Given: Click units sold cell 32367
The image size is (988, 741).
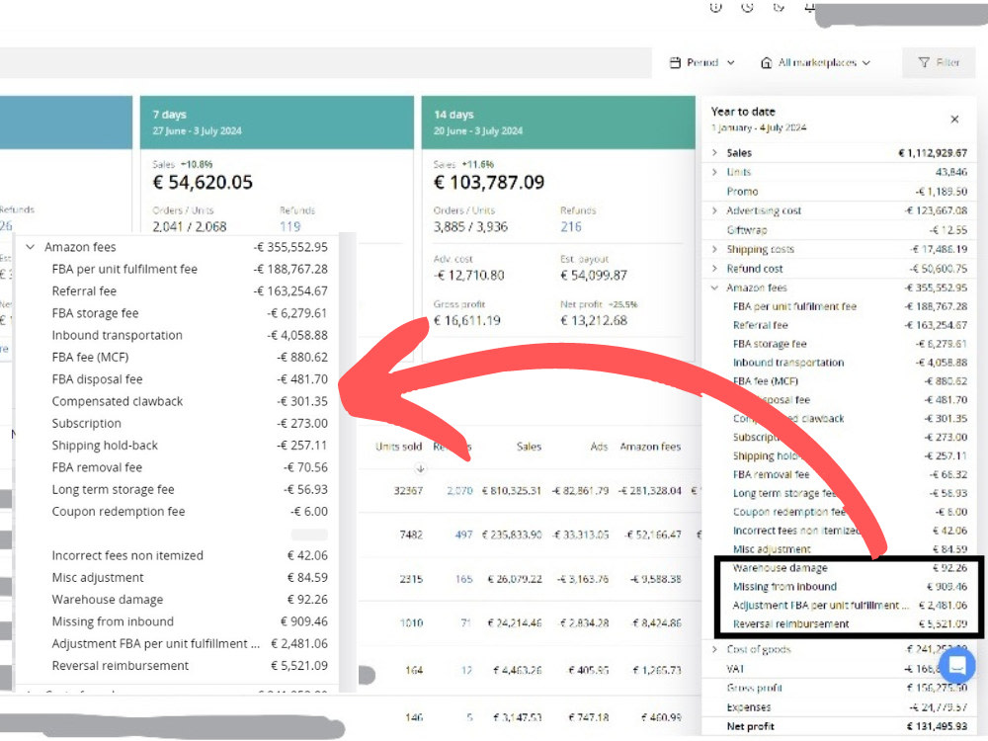Looking at the screenshot, I should pos(408,490).
